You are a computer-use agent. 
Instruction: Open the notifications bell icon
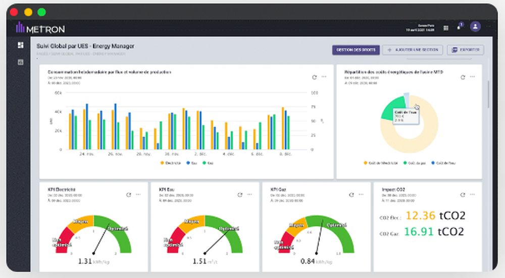[460, 27]
